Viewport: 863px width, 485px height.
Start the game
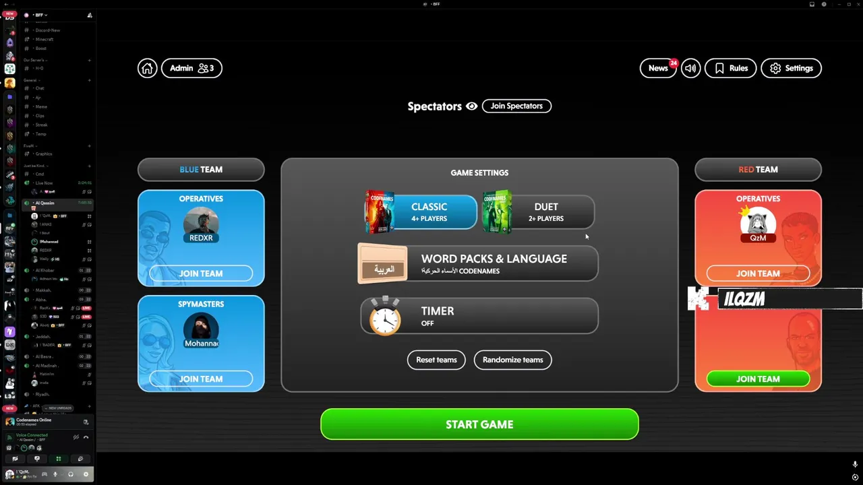(x=479, y=424)
